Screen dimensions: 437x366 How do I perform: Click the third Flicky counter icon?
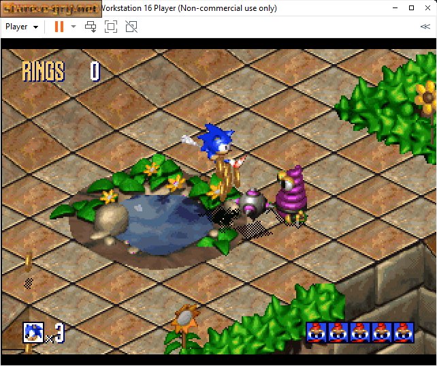[x=360, y=333]
